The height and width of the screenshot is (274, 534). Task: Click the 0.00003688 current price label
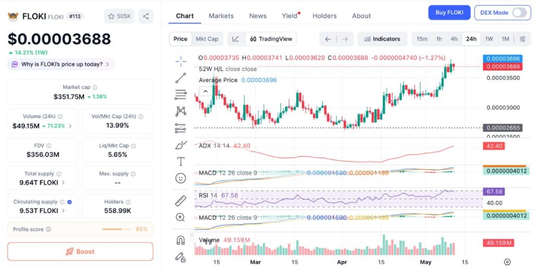(x=503, y=67)
